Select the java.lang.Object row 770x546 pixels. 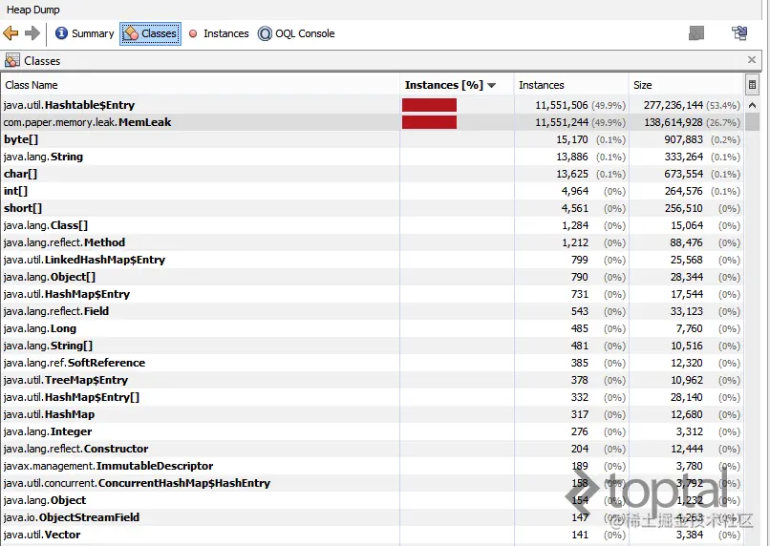373,500
